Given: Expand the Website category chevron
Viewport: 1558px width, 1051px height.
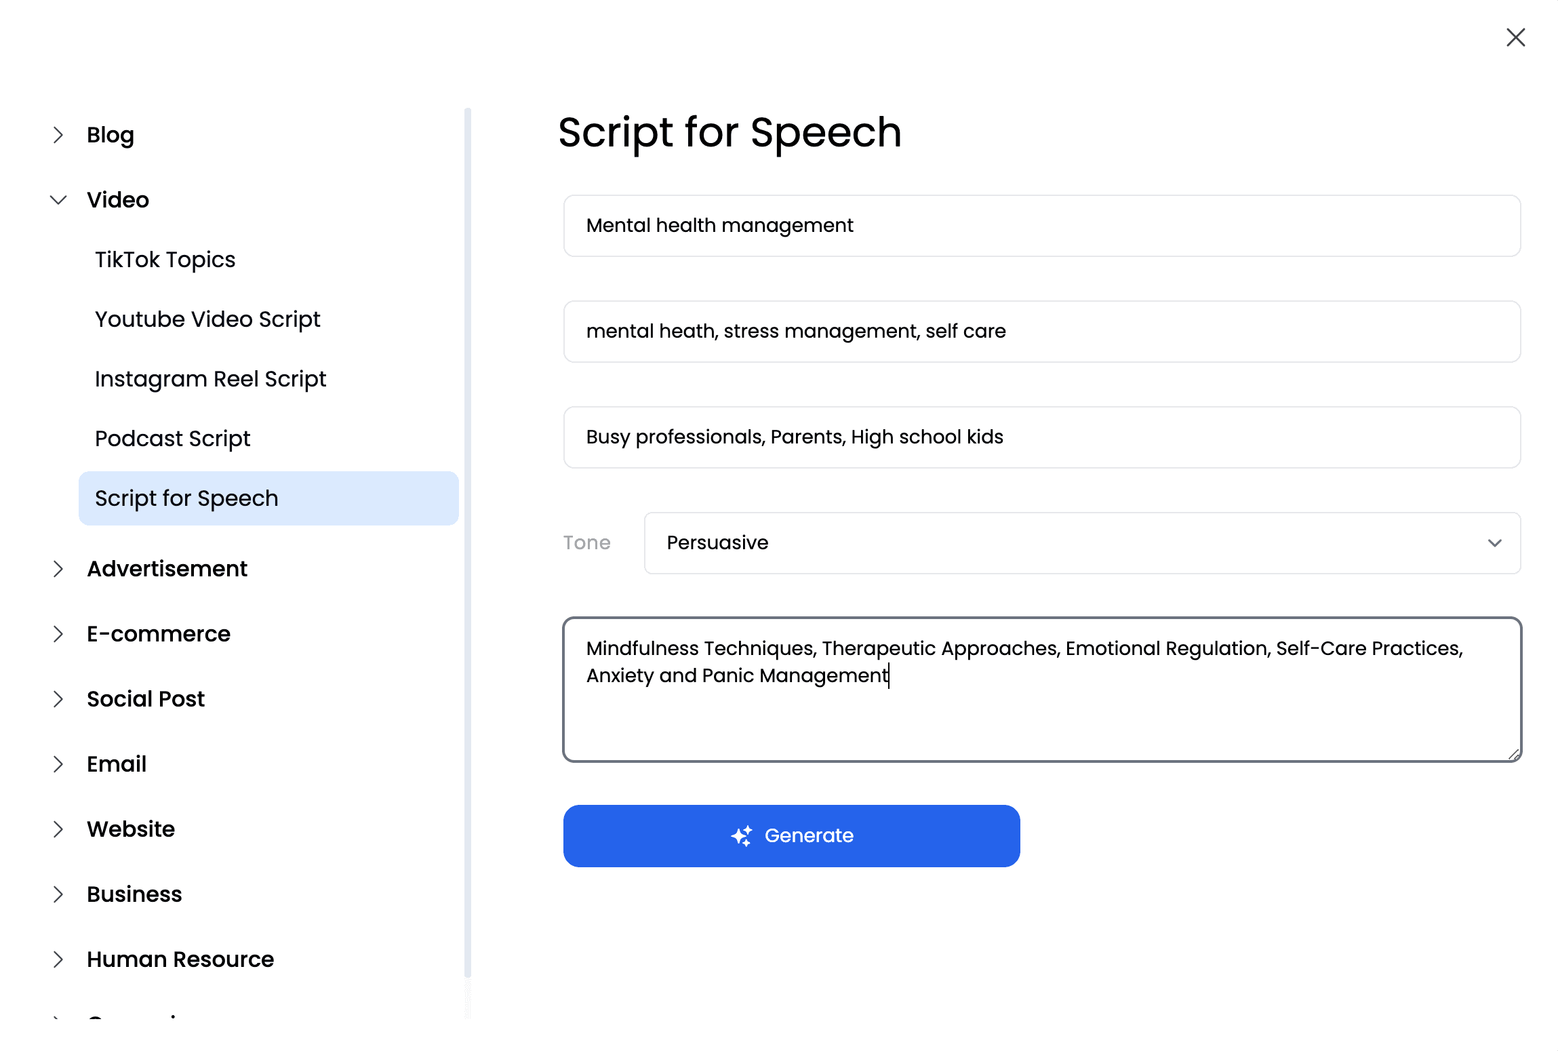Looking at the screenshot, I should pyautogui.click(x=58, y=829).
